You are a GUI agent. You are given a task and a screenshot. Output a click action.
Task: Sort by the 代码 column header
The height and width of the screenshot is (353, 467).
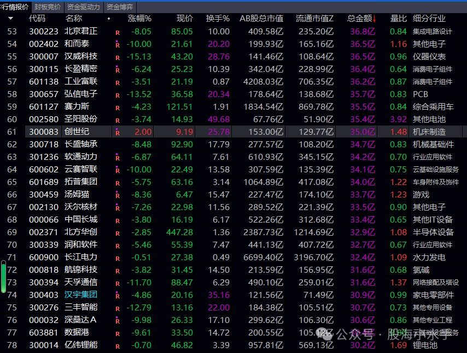tap(37, 19)
